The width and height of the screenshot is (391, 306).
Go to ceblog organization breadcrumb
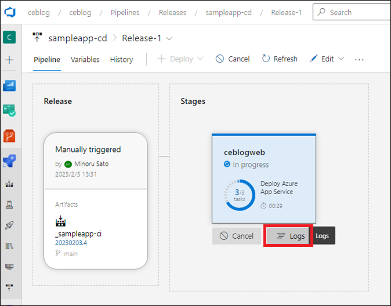click(x=39, y=12)
